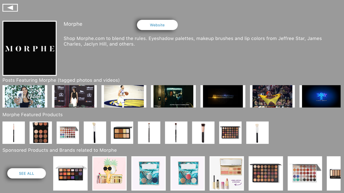The image size is (344, 193).
Task: Select the thin angled liner brush product
Action: pyautogui.click(x=149, y=133)
